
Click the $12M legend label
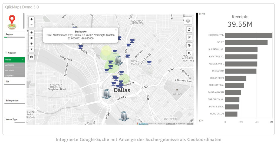point(202,14)
